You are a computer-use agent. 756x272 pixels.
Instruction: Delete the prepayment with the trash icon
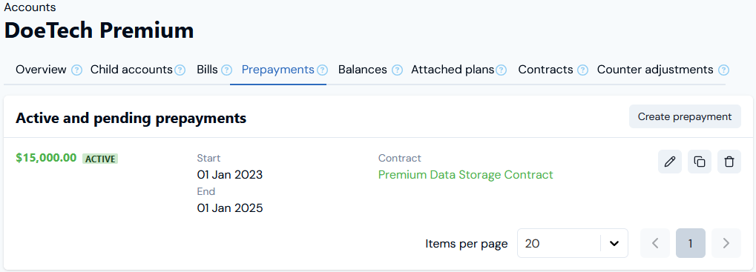point(729,162)
